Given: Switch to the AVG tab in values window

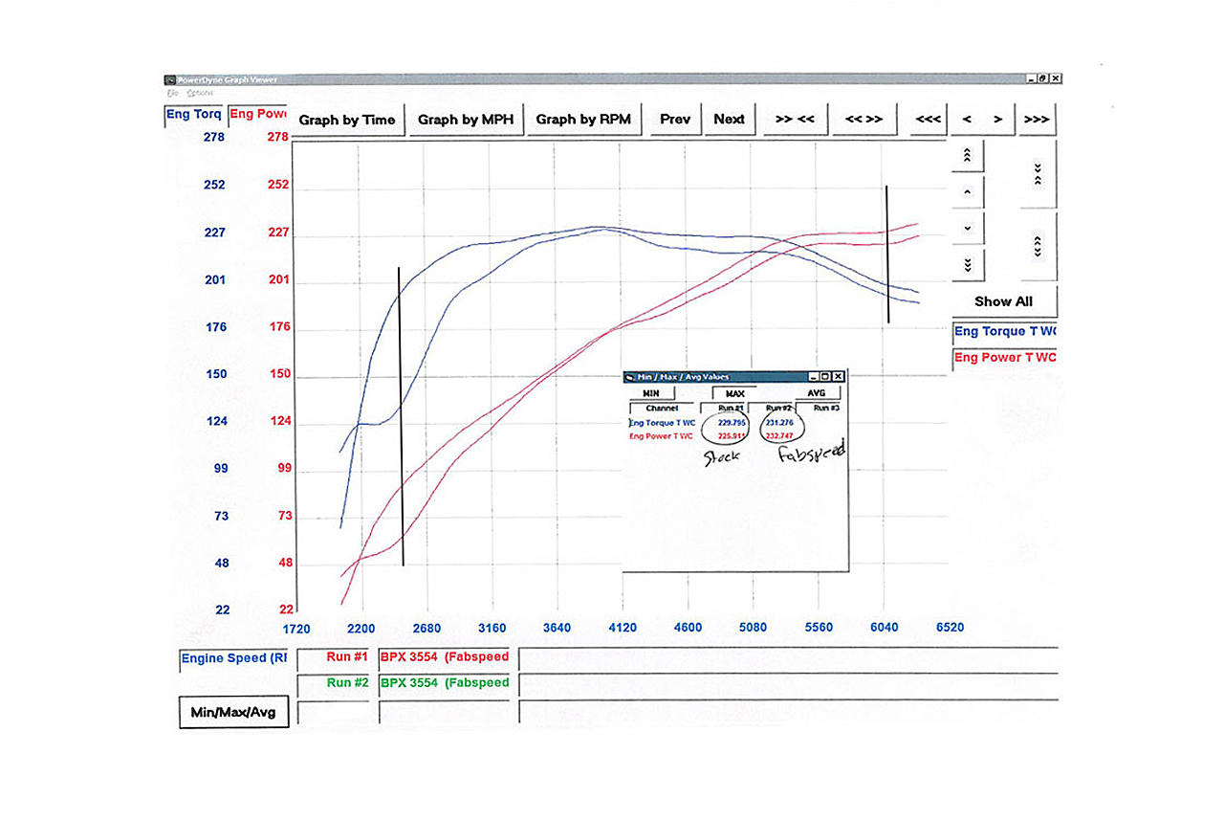Looking at the screenshot, I should 816,392.
